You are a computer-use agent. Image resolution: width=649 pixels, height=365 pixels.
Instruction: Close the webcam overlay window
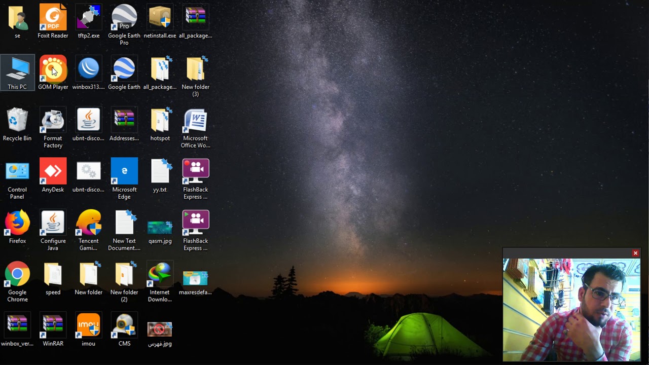click(635, 253)
